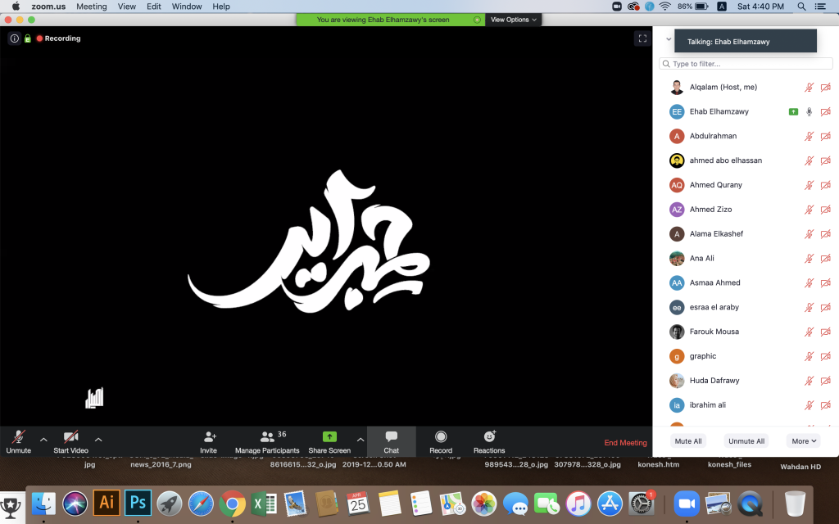Open the Help menu
The image size is (839, 524).
221,7
